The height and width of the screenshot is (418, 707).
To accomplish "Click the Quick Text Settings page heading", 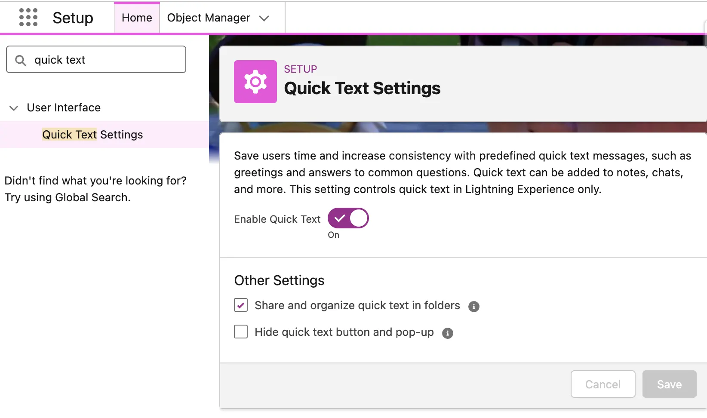I will [x=362, y=89].
